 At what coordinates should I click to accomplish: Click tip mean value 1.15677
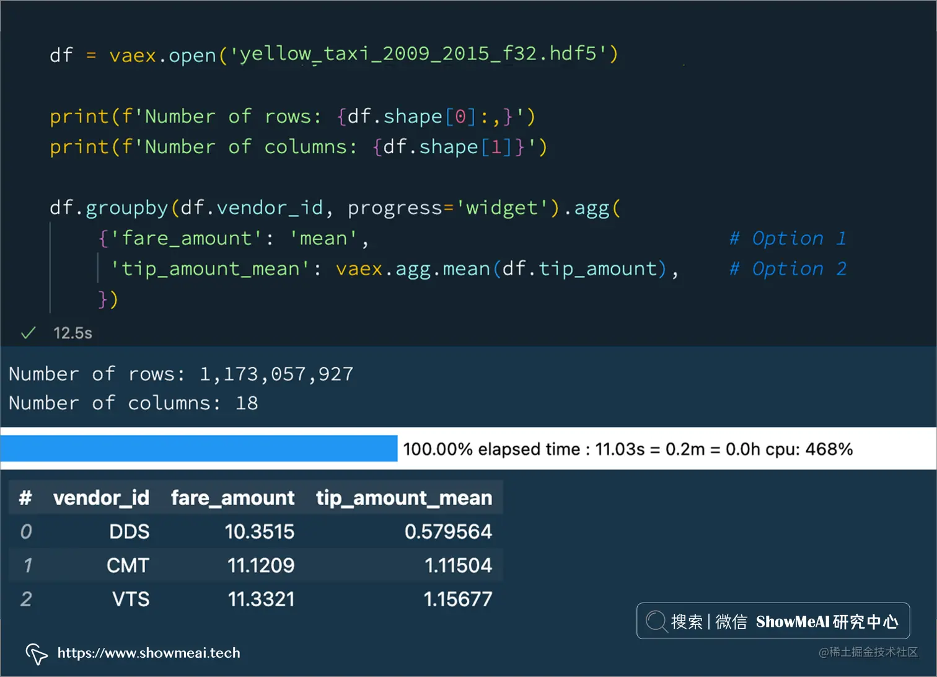pos(458,599)
